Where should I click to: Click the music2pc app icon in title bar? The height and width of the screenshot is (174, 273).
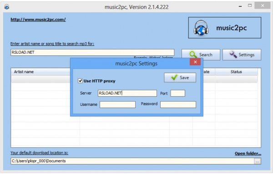pos(7,7)
